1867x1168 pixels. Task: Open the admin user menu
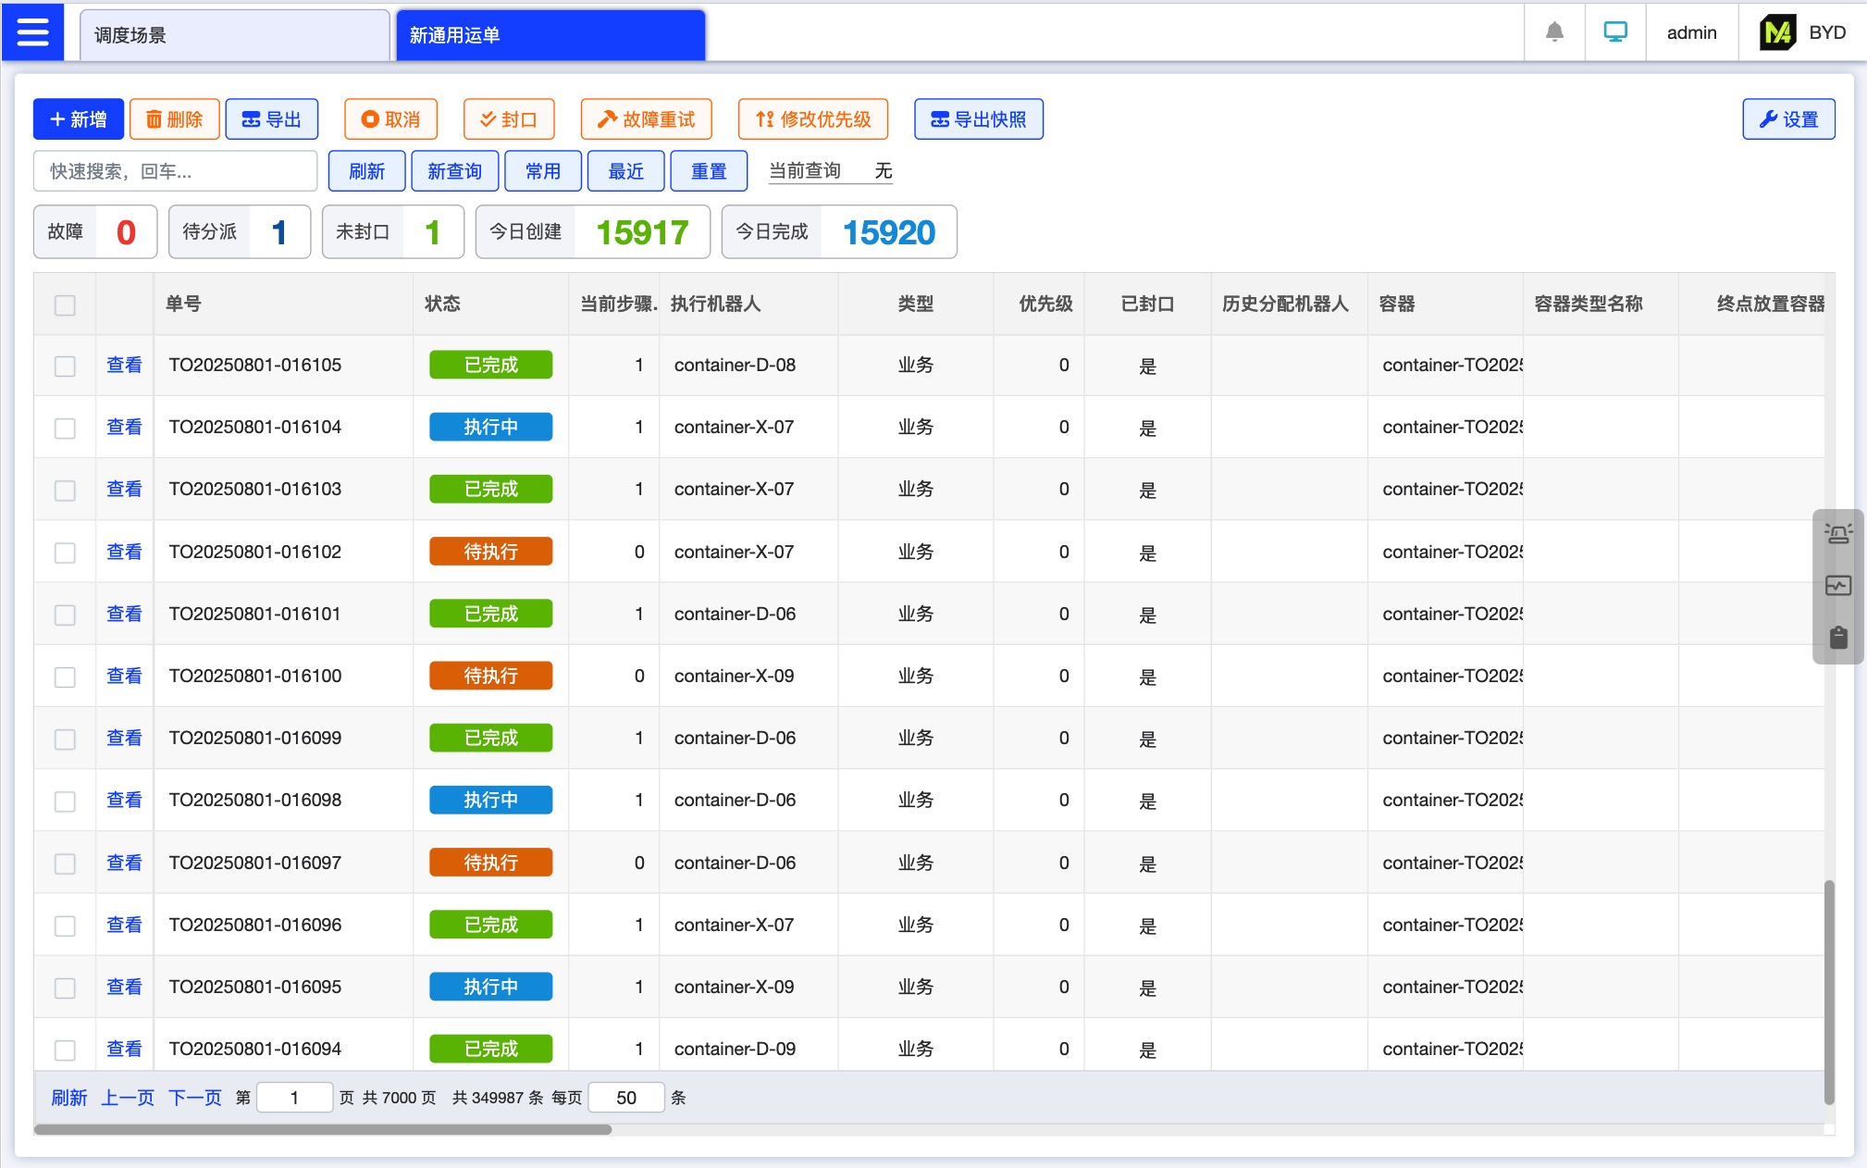click(x=1691, y=33)
